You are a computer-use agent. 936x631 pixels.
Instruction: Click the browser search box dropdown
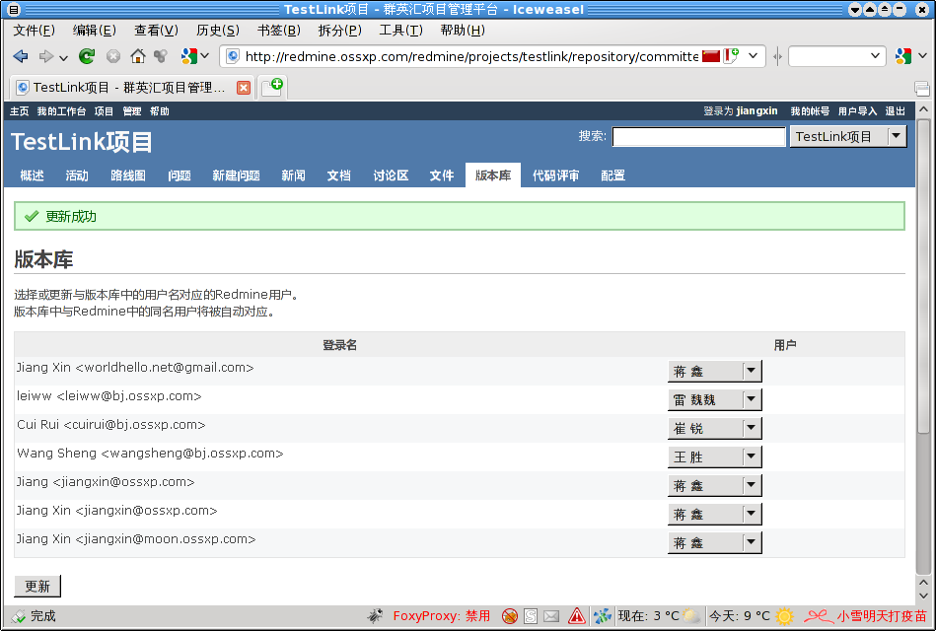pos(875,56)
